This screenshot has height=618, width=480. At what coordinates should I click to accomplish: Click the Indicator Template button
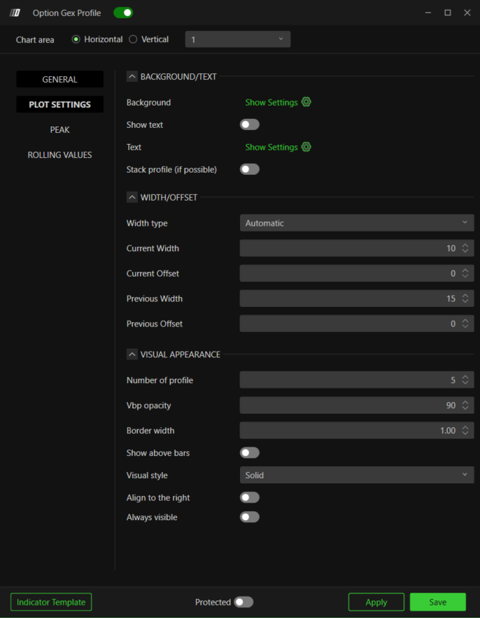coord(51,602)
